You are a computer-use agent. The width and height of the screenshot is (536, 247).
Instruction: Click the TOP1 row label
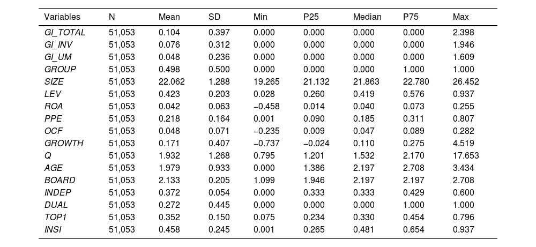[x=55, y=218]
